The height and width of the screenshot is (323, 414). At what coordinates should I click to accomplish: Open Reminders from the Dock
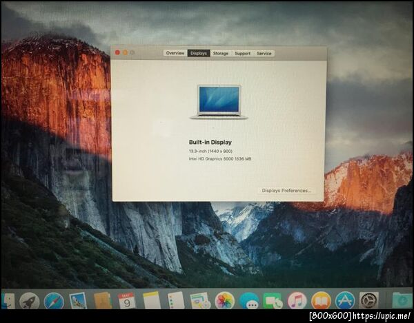(x=175, y=300)
